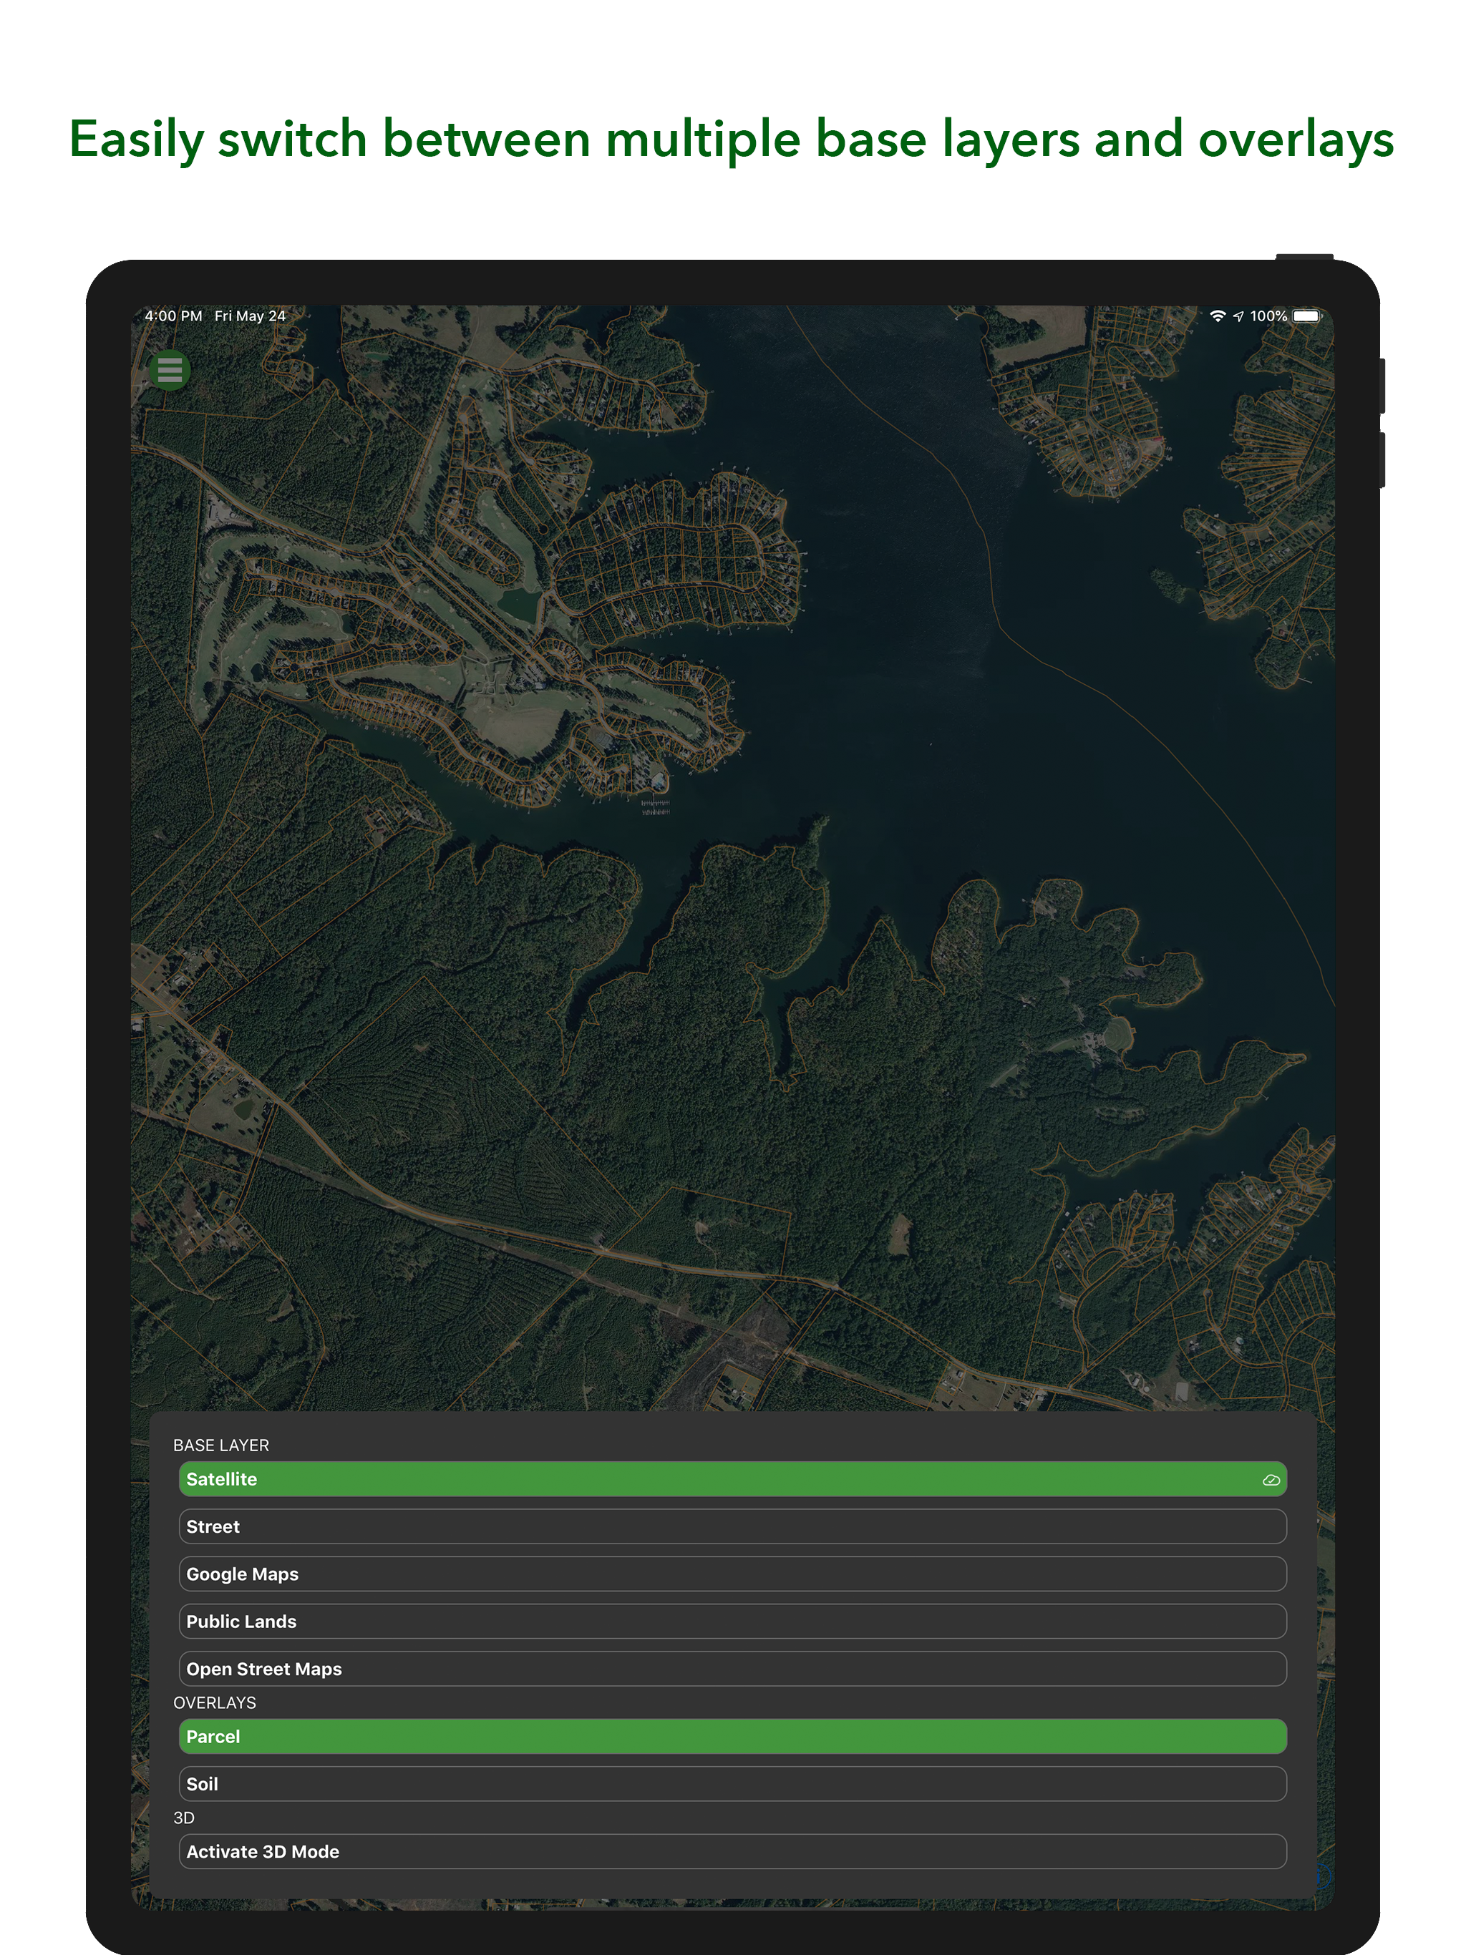Viewport: 1466px width, 1955px height.
Task: Tap the location arrow status icon
Action: click(x=1238, y=316)
